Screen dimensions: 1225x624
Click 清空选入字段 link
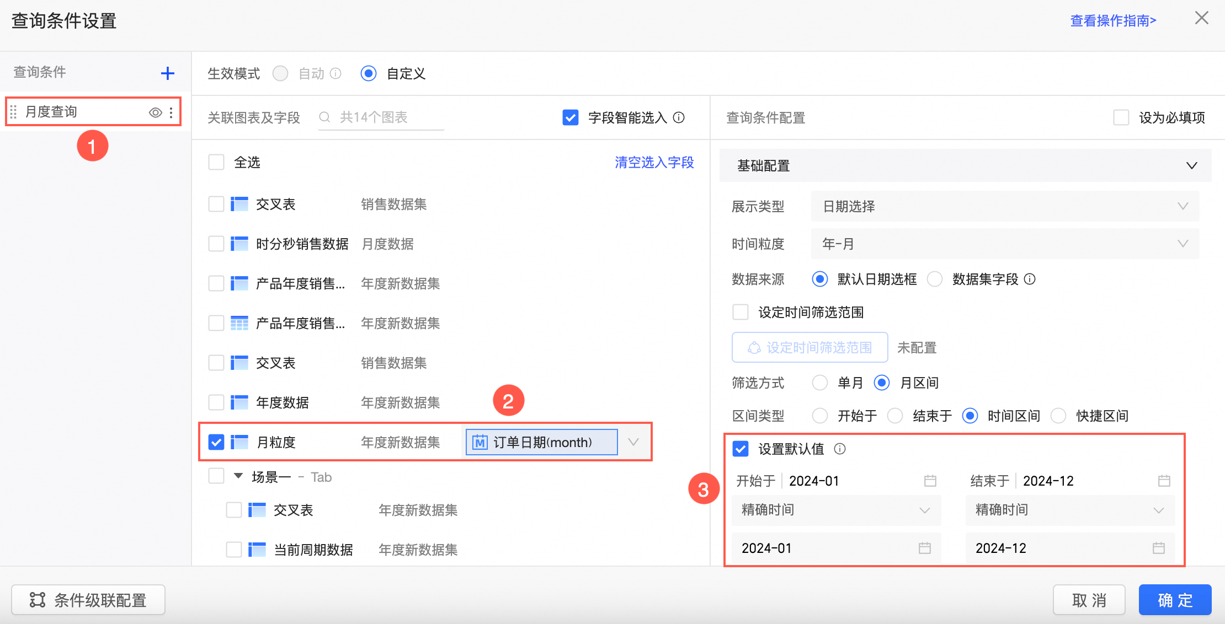click(654, 162)
